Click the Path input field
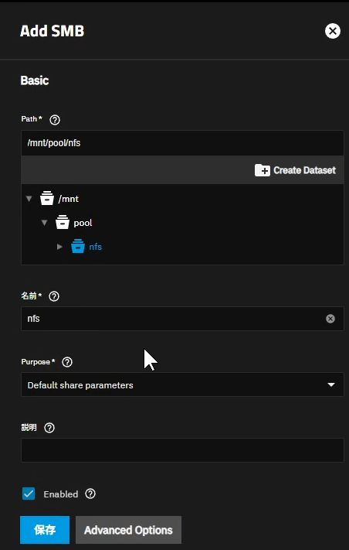This screenshot has width=349, height=550. [182, 143]
